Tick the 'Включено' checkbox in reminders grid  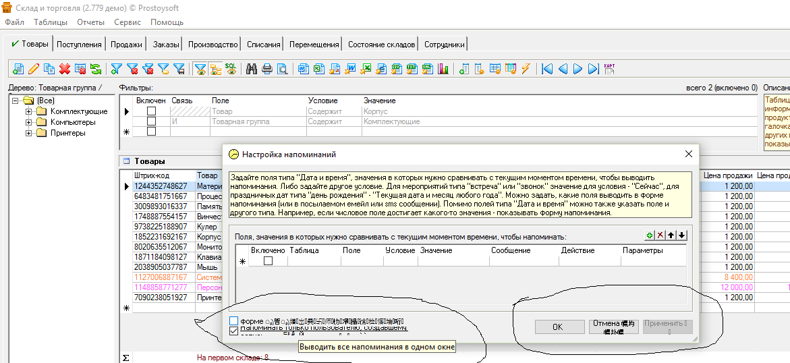pyautogui.click(x=268, y=261)
